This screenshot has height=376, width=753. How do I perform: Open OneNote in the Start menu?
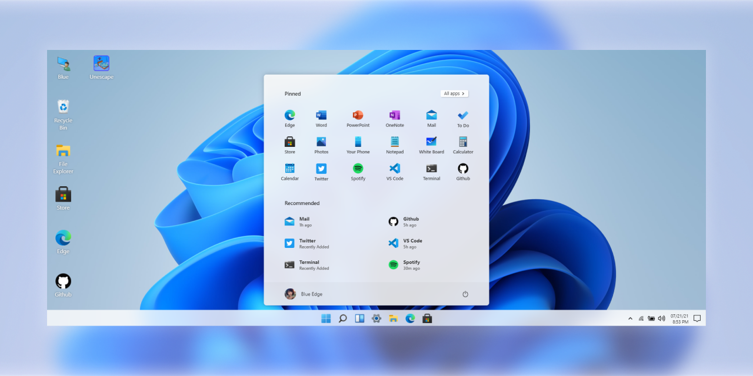(x=395, y=115)
